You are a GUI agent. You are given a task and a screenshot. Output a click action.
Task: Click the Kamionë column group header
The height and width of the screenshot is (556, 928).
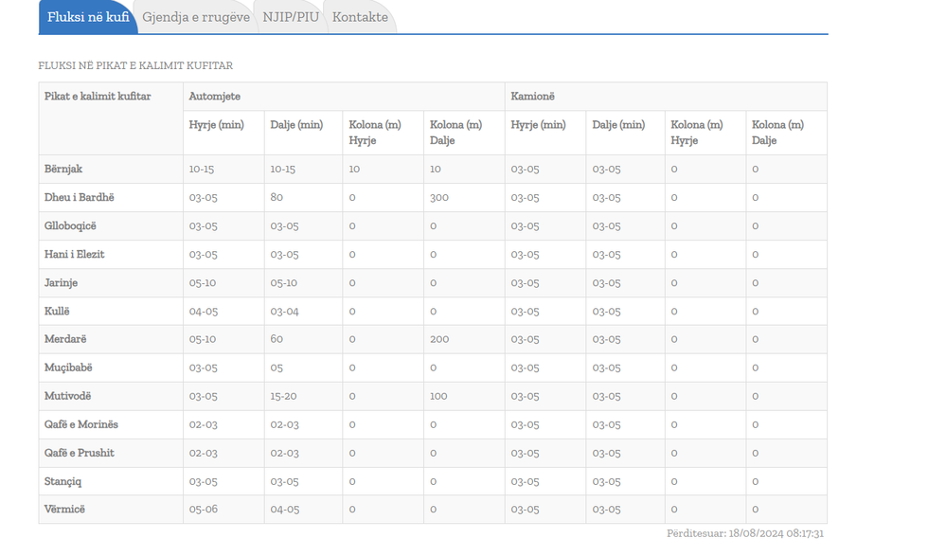[x=533, y=97]
